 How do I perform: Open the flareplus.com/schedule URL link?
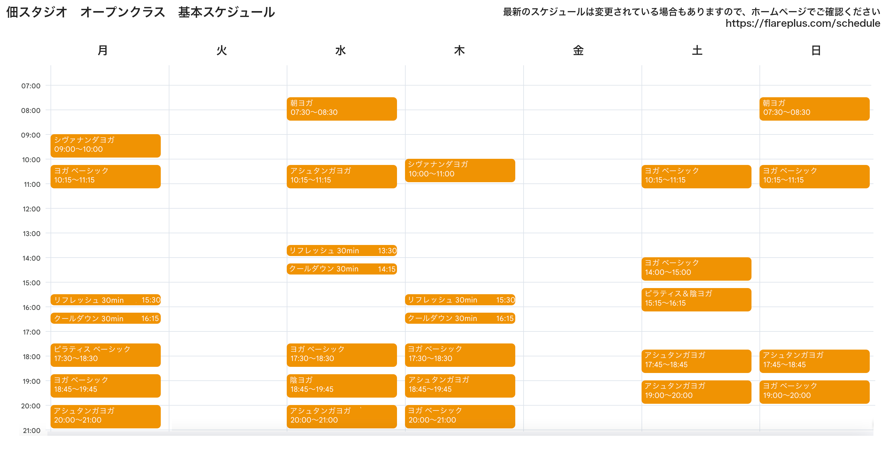802,23
